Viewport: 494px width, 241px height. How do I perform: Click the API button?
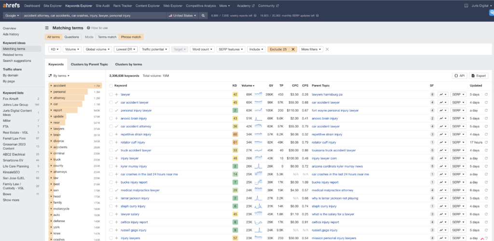[x=459, y=76]
